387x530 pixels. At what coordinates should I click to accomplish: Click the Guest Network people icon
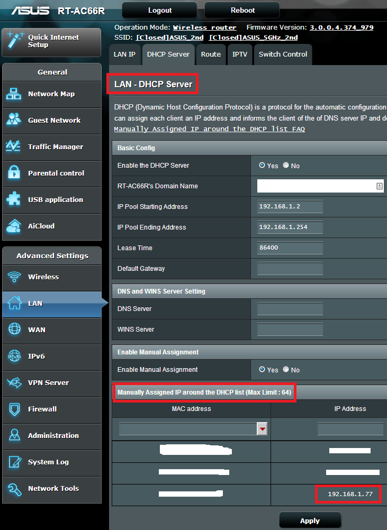point(14,121)
